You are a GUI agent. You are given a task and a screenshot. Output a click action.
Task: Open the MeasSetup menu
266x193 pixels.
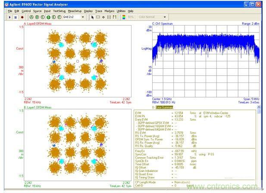pyautogui.click(x=74, y=10)
